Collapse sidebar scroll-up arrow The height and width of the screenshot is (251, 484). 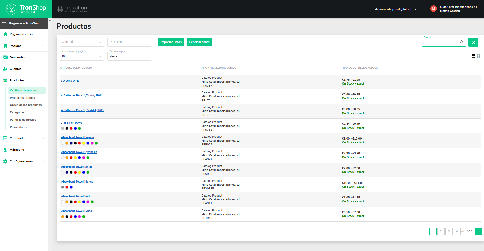pos(50,20)
